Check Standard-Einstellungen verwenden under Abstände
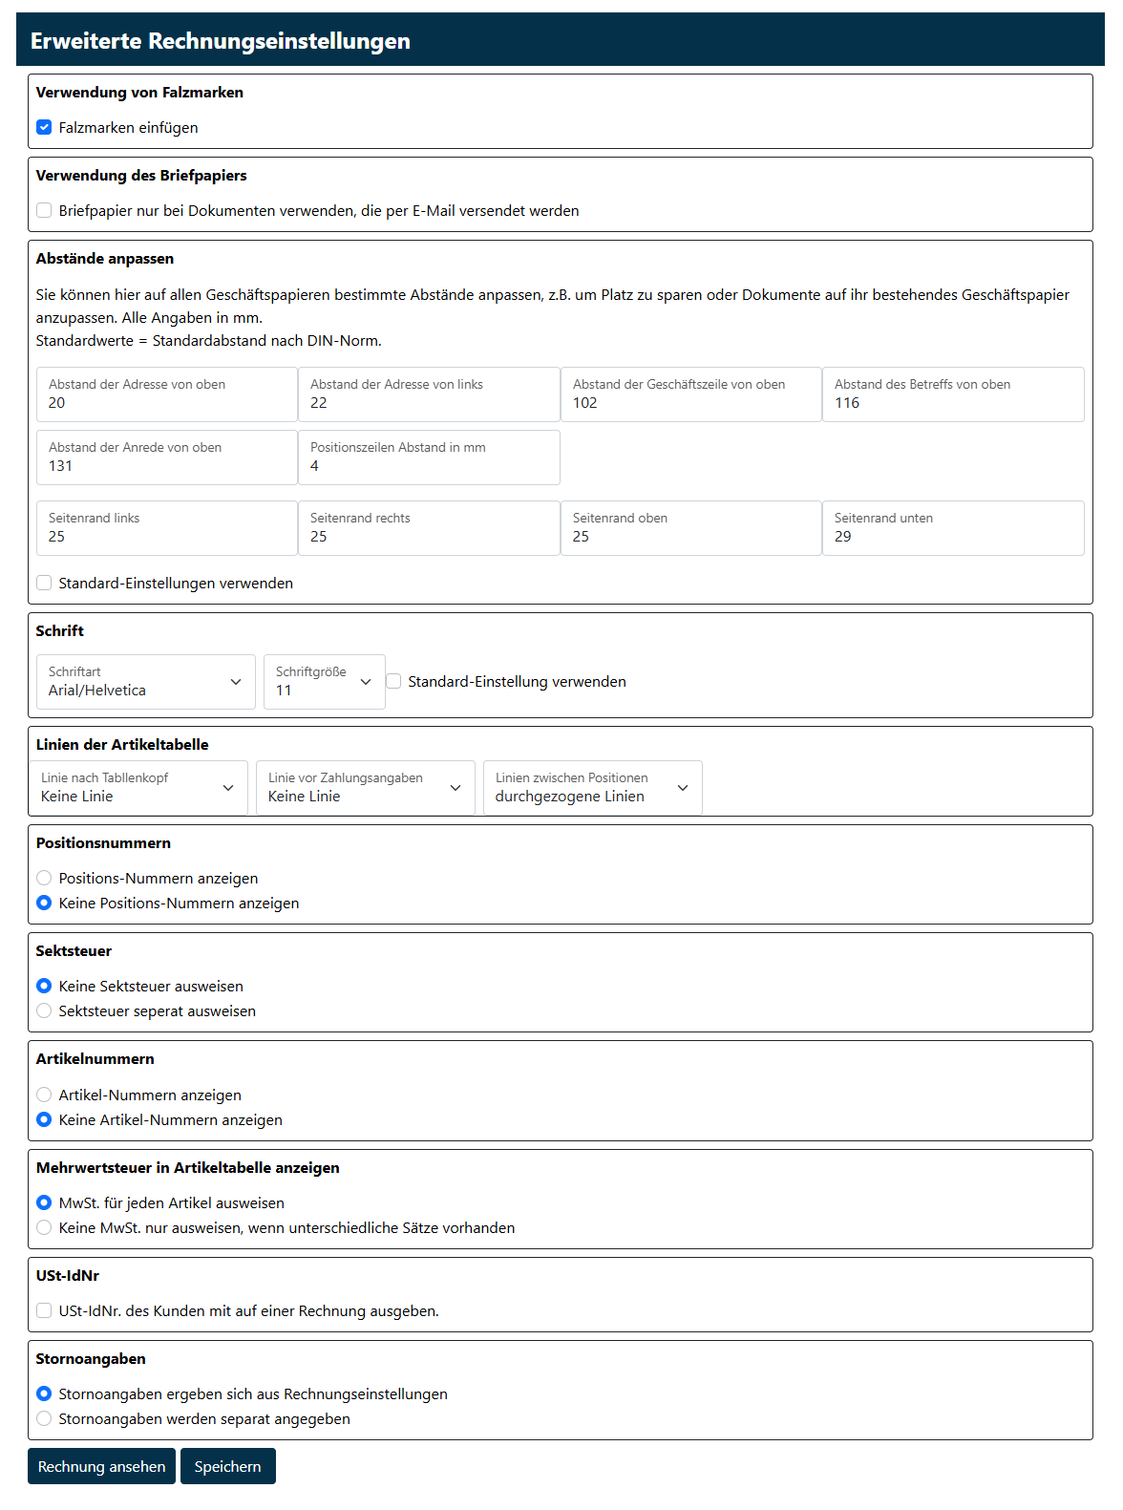 point(44,583)
